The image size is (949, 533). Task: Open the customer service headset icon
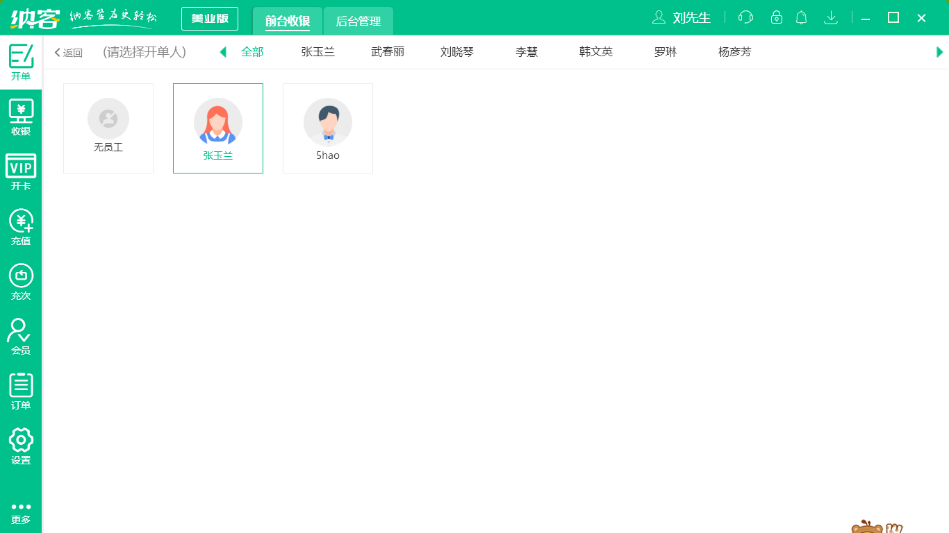(745, 17)
